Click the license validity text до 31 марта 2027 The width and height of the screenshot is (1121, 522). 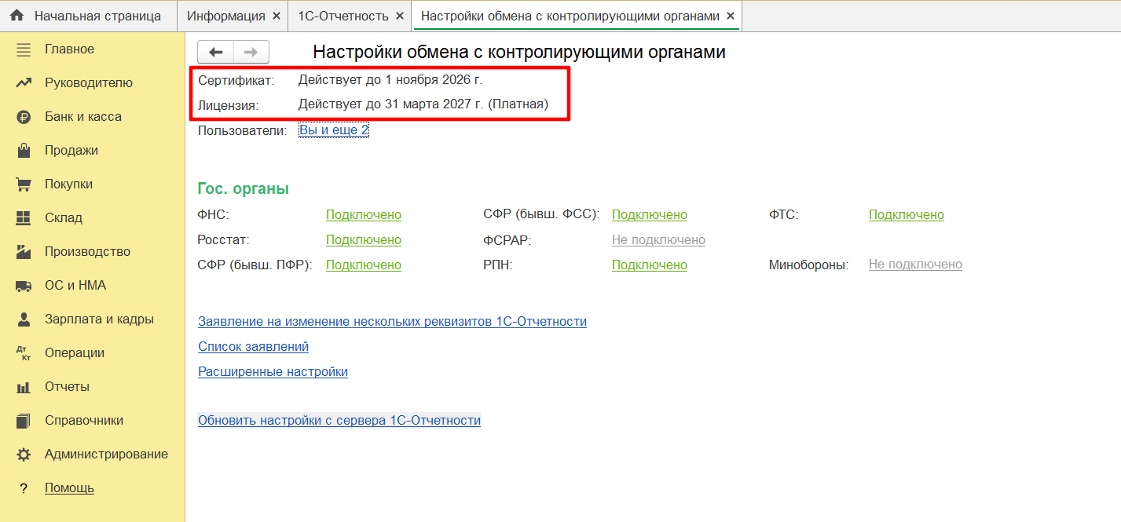tap(423, 104)
